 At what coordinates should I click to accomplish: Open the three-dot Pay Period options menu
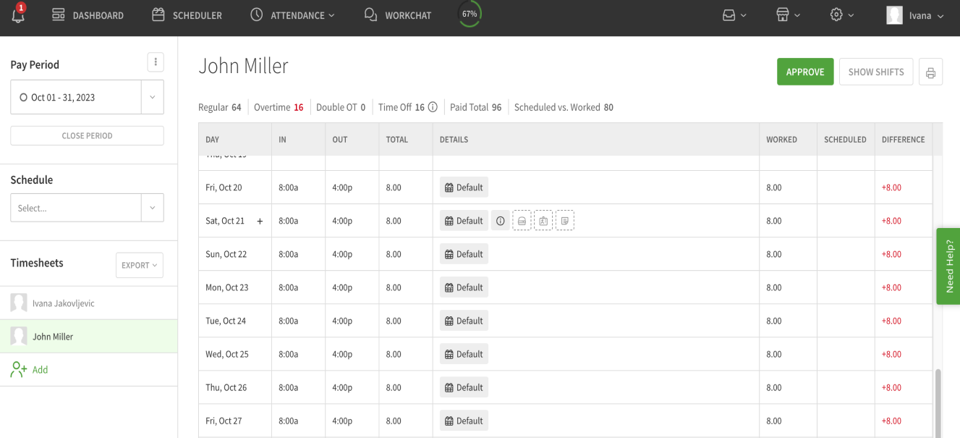[156, 62]
